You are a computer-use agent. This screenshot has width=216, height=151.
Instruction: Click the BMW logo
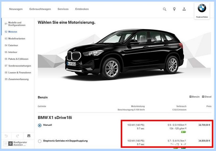[x=202, y=8]
